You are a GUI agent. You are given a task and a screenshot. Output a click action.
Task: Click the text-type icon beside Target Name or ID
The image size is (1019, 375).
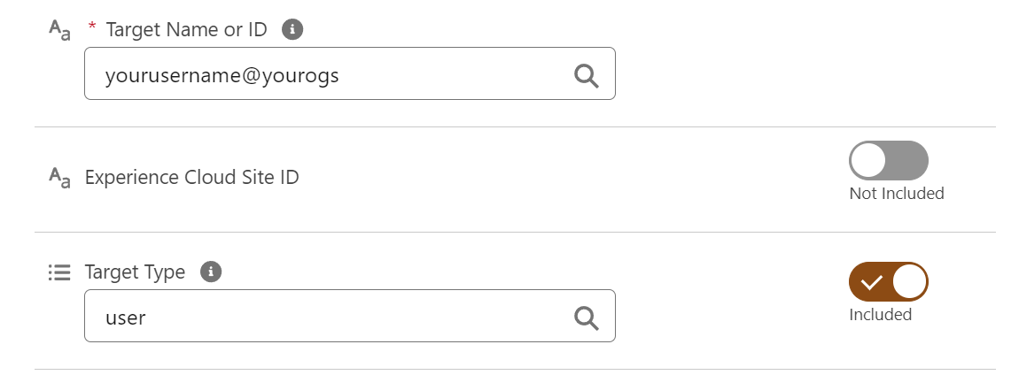(58, 30)
